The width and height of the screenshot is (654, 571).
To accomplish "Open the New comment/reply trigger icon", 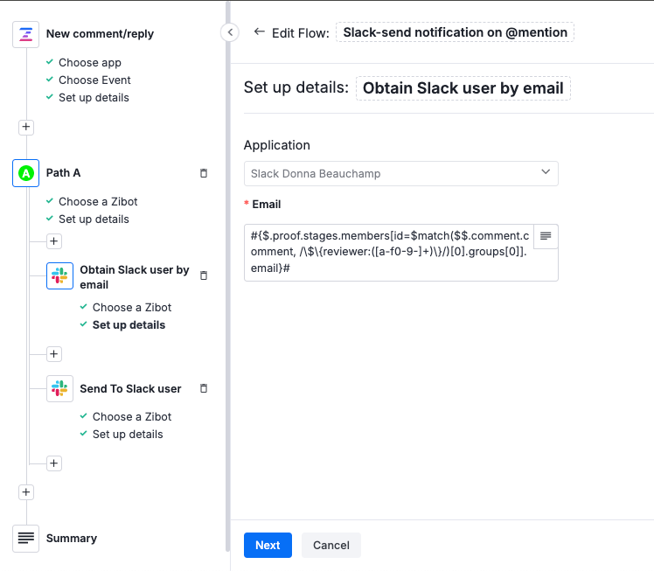I will click(x=26, y=34).
